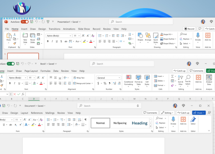Open Formulas tab in Excel

click(x=45, y=71)
